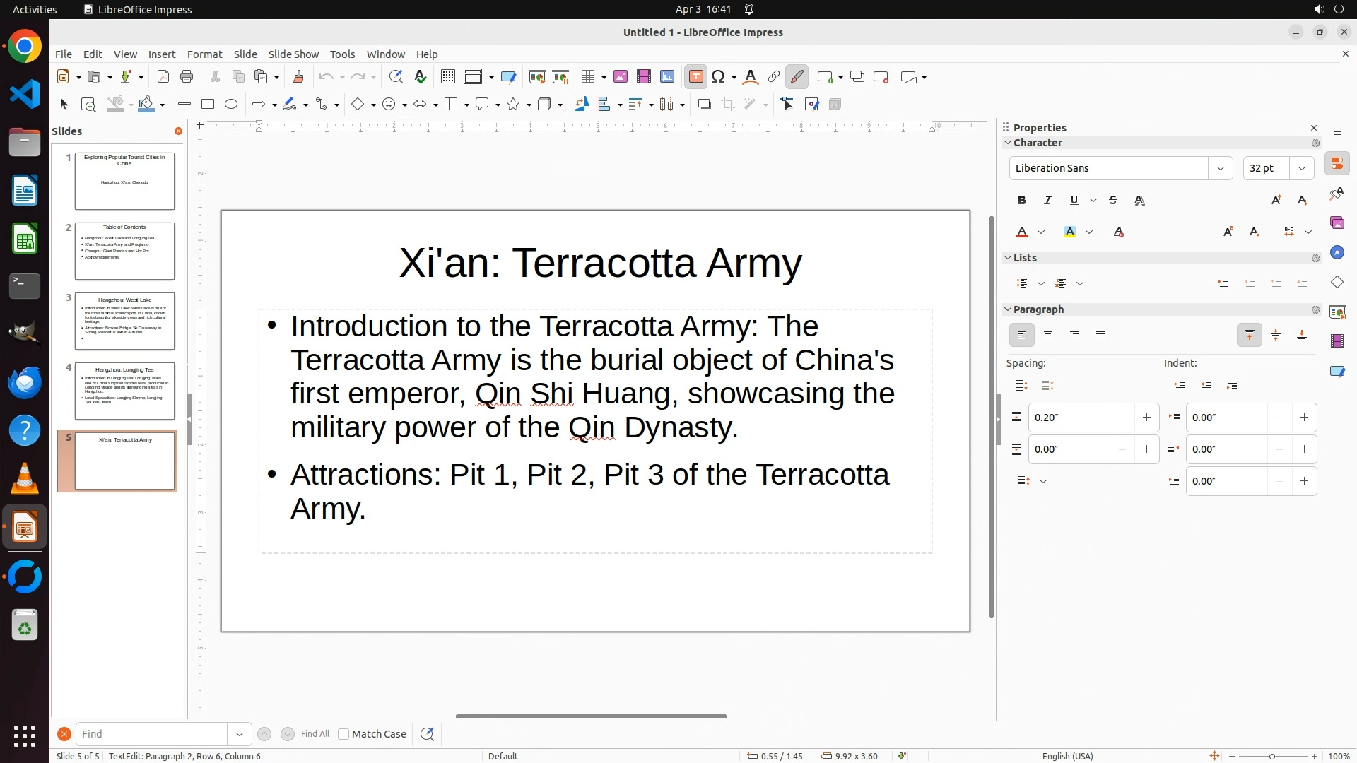The height and width of the screenshot is (763, 1357).
Task: Enable the Match Case checkbox
Action: pos(343,734)
